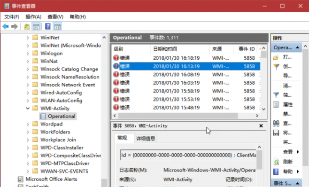This screenshot has width=309, height=187.
Task: Click the event list scroll-down arrow
Action: pyautogui.click(x=263, y=109)
